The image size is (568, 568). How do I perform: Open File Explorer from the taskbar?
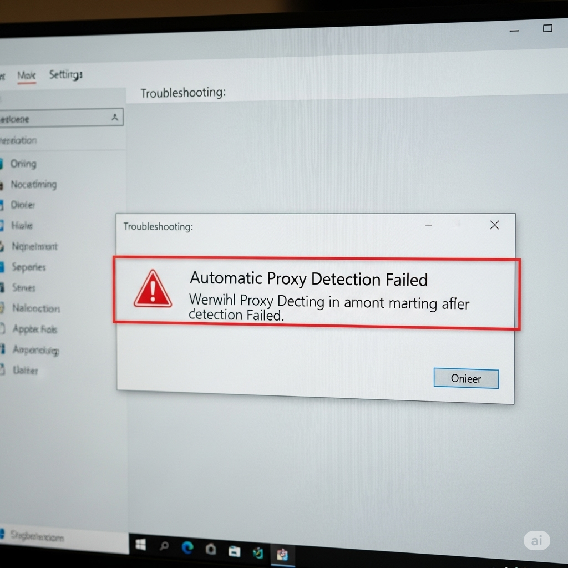234,551
